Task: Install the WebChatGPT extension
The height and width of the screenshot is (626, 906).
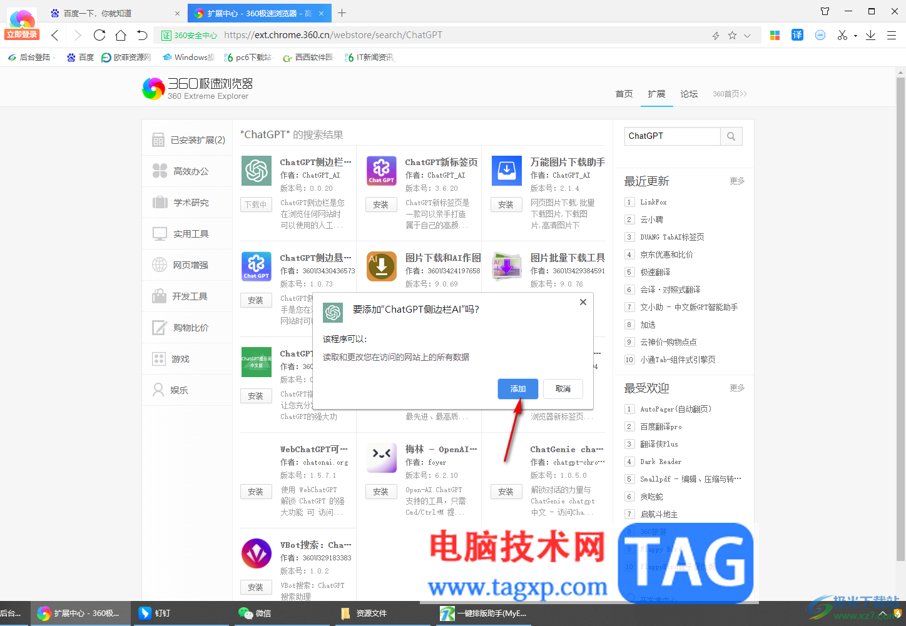Action: pyautogui.click(x=256, y=492)
